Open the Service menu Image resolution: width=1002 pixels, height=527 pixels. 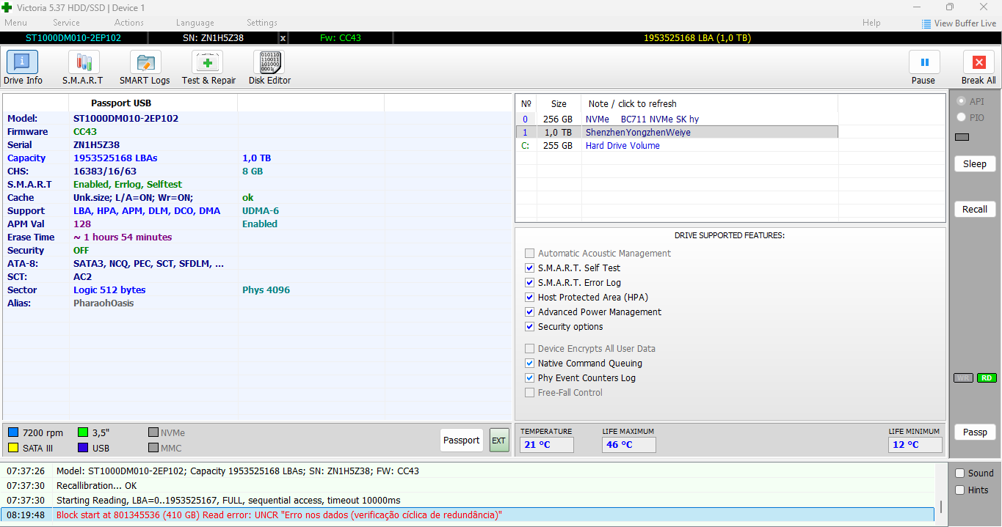pos(66,23)
